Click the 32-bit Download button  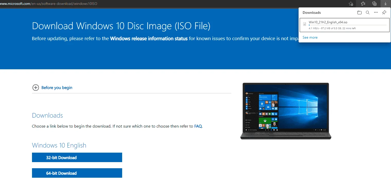(x=77, y=157)
